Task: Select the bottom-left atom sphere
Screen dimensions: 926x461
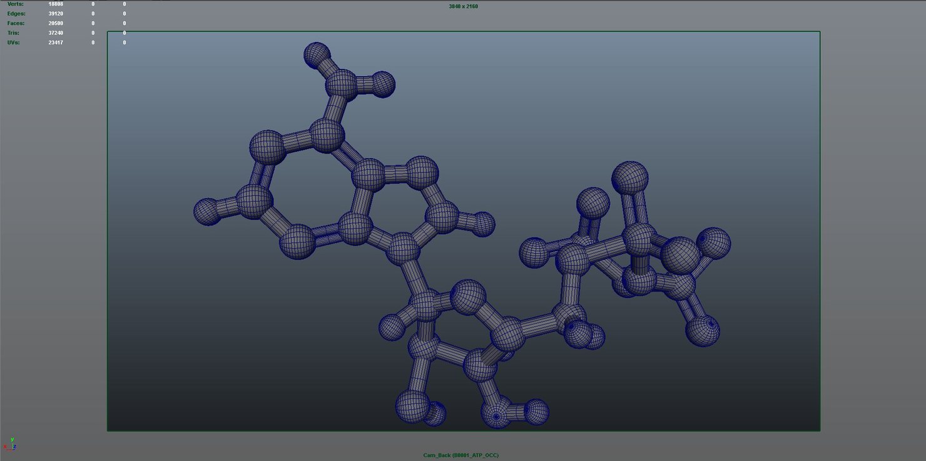Action: point(413,407)
